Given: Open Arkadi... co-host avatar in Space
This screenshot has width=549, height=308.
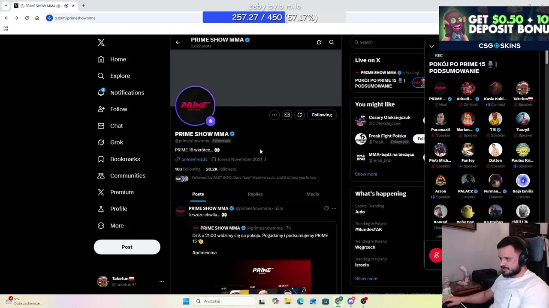Looking at the screenshot, I should point(468,88).
